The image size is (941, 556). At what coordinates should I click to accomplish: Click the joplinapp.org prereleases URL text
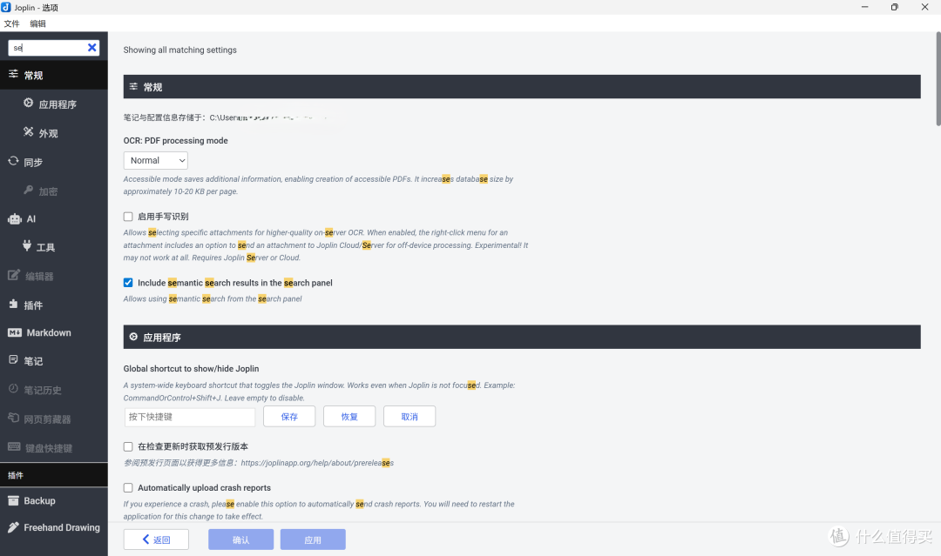[x=317, y=463]
